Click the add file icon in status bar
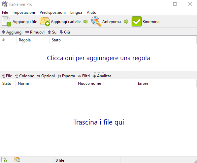This screenshot has width=197, height=163. tap(4, 160)
